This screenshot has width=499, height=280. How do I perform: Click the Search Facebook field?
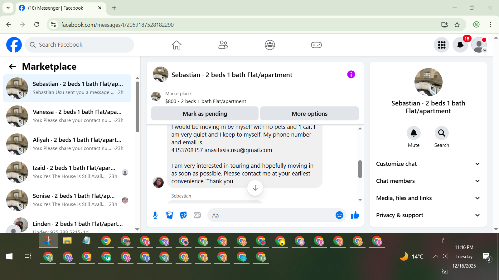pos(80,45)
